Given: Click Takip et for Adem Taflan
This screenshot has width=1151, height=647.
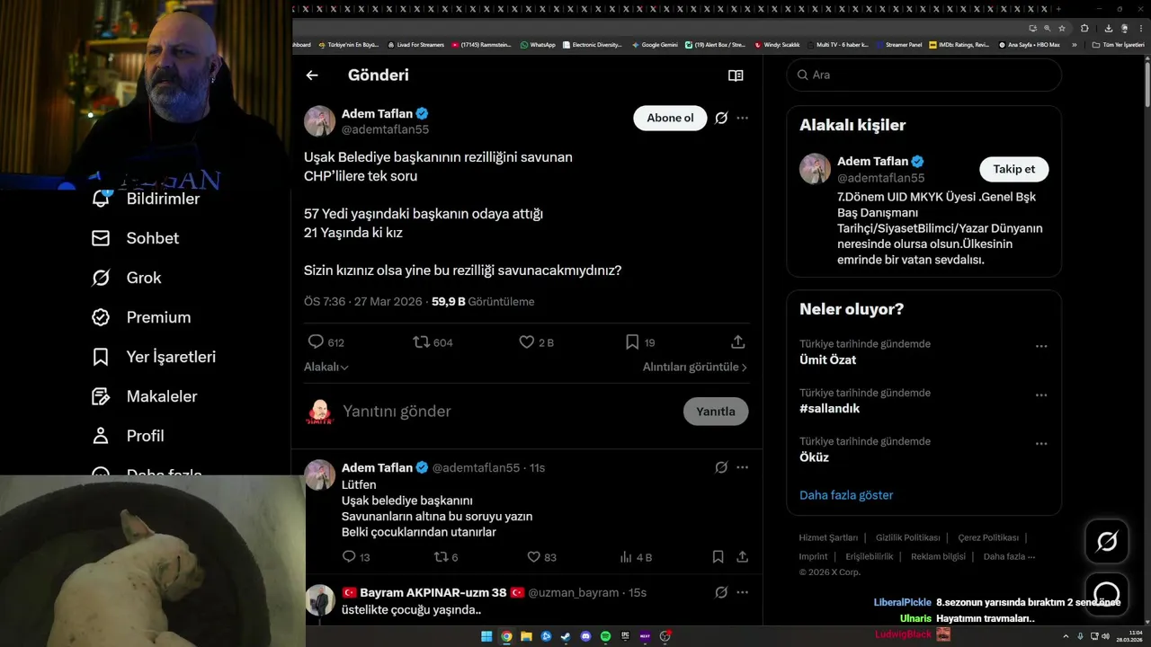Looking at the screenshot, I should (1013, 169).
